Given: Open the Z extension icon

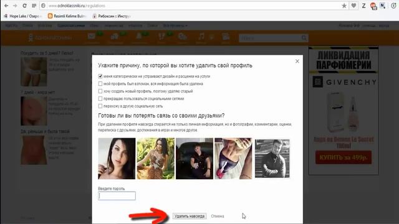Looking at the screenshot, I should pos(363,6).
